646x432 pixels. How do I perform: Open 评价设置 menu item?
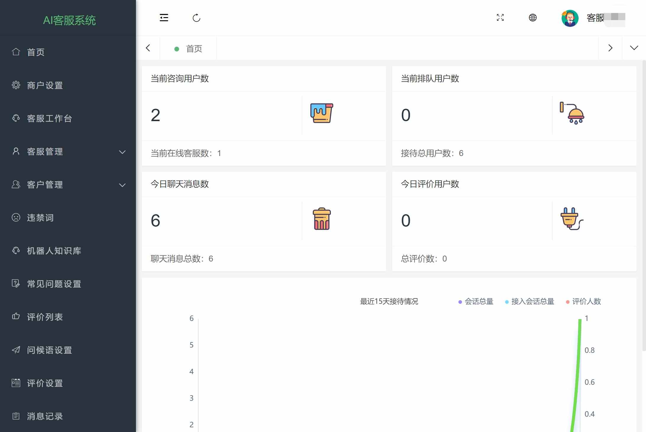(68, 383)
